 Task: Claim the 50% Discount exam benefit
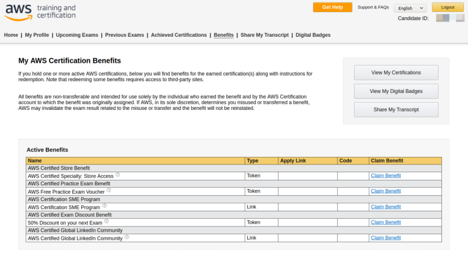386,222
